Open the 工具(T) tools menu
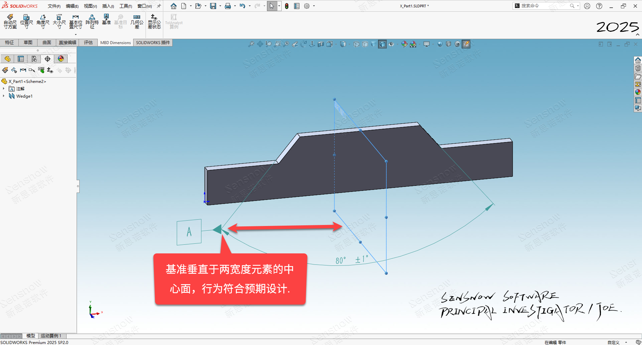This screenshot has width=642, height=345. pos(126,6)
